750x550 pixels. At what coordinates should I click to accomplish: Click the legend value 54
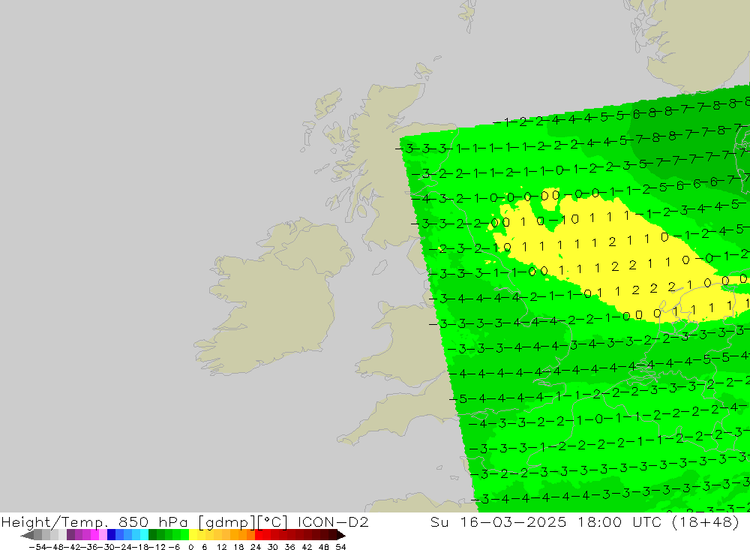coord(340,547)
